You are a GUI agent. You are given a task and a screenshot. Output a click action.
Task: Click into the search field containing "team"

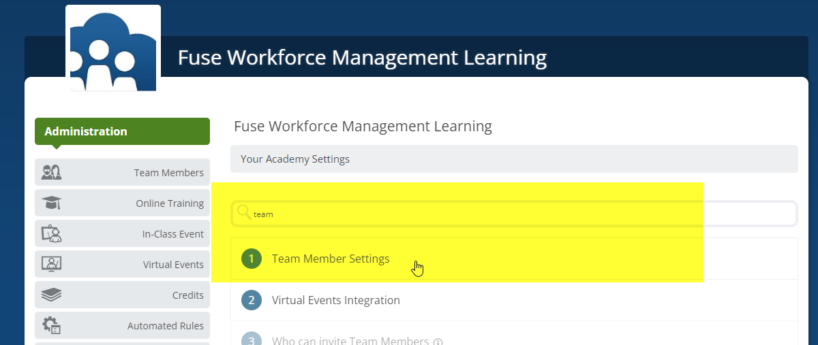pyautogui.click(x=518, y=214)
